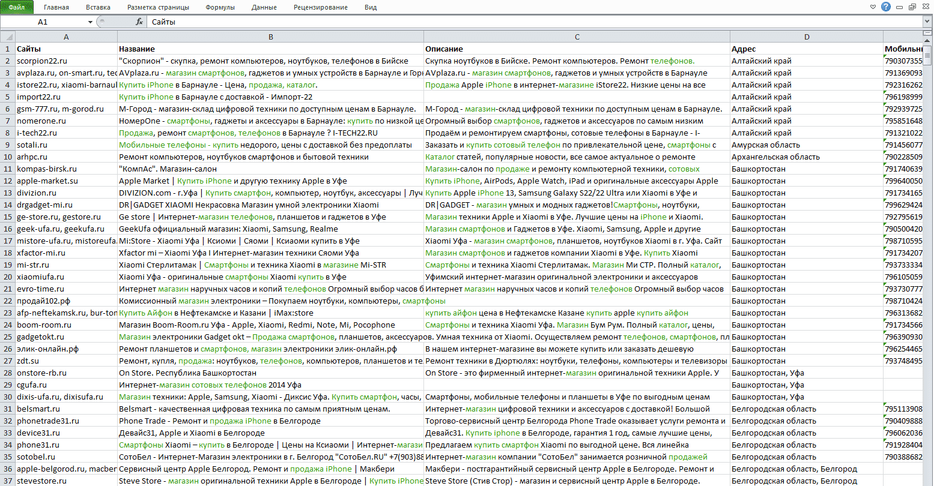Select column B by its header
Image resolution: width=934 pixels, height=486 pixels.
point(270,37)
